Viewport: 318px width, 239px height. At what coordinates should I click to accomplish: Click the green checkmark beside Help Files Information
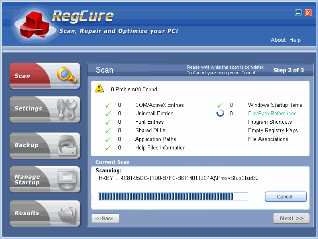[108, 148]
